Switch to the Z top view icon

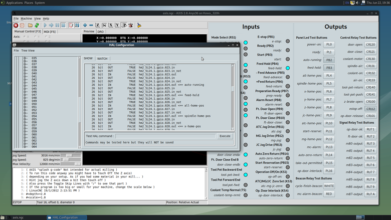pos(98,26)
